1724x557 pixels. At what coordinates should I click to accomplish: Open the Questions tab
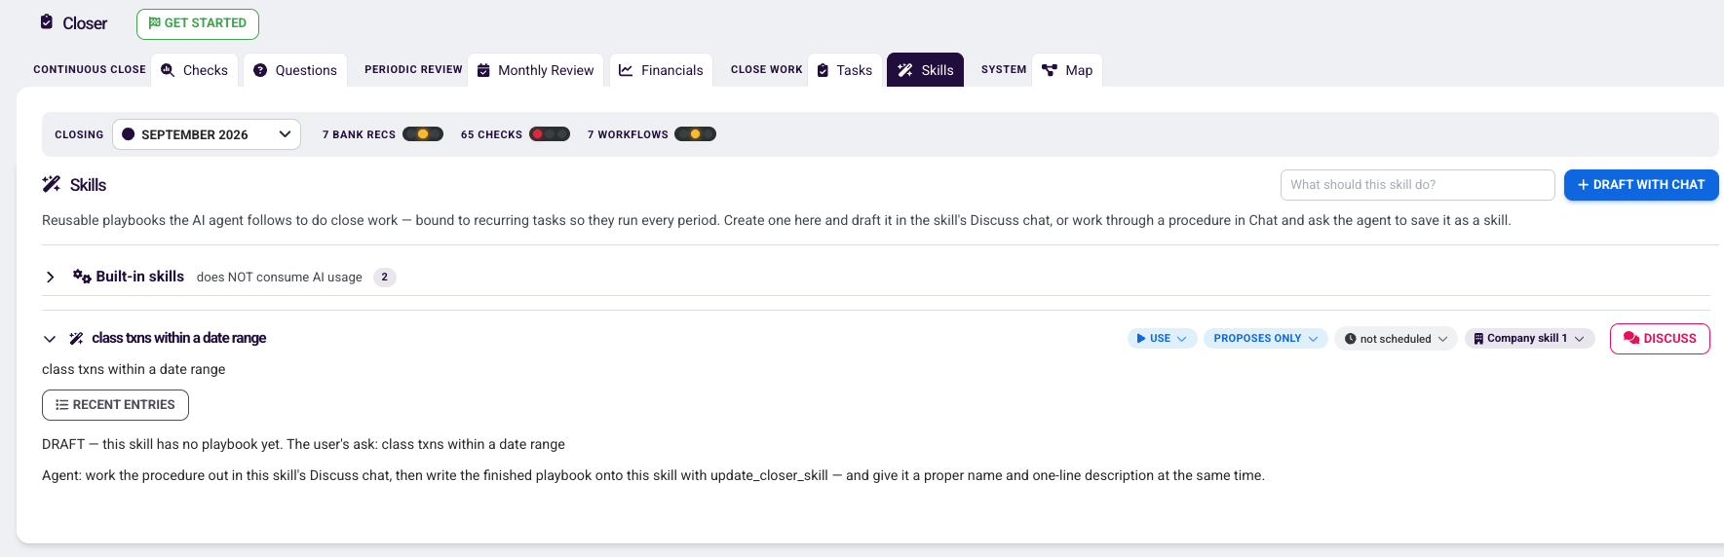295,70
